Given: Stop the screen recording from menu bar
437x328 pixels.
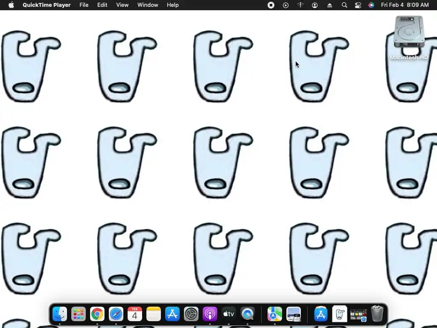Looking at the screenshot, I should tap(271, 5).
